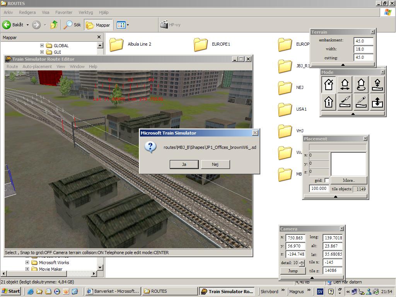Collapse the Placement panel
396x297 pixels.
click(335, 196)
